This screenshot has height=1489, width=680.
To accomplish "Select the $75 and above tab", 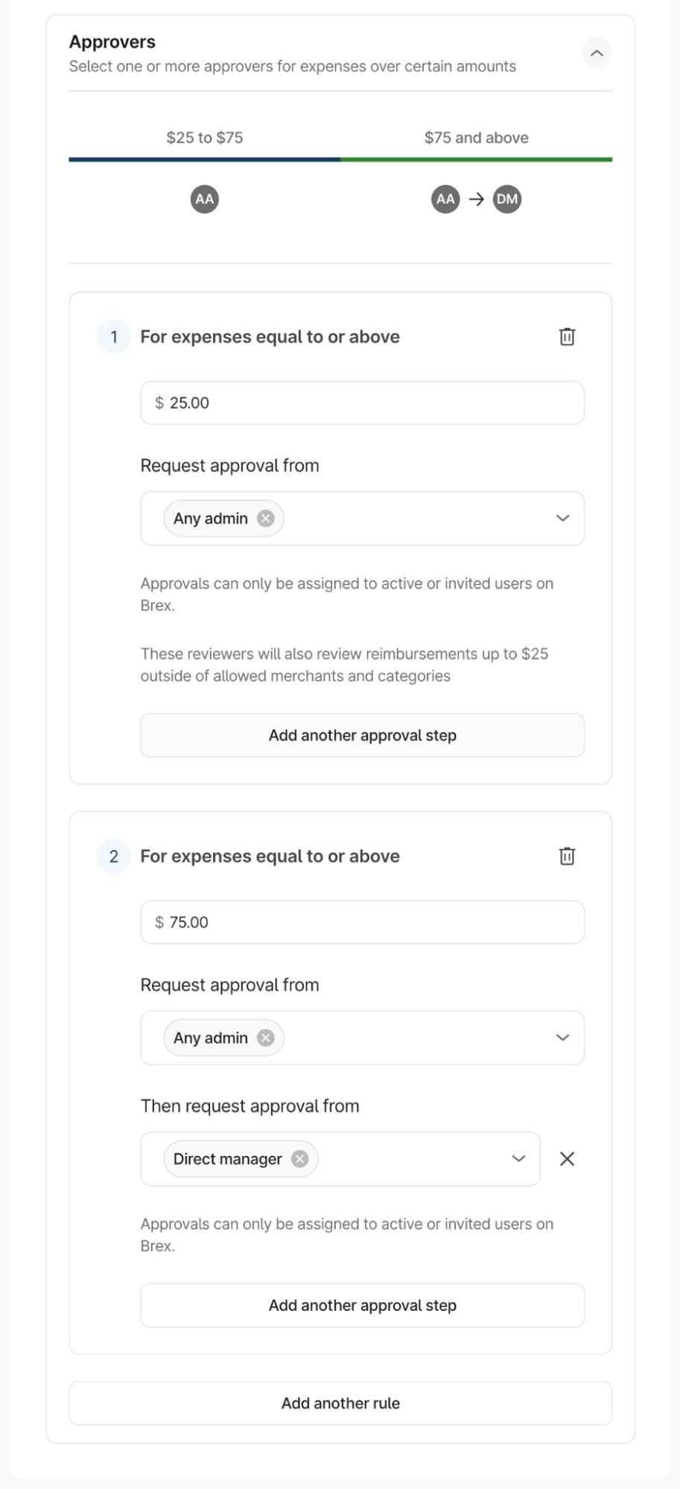I will (476, 138).
